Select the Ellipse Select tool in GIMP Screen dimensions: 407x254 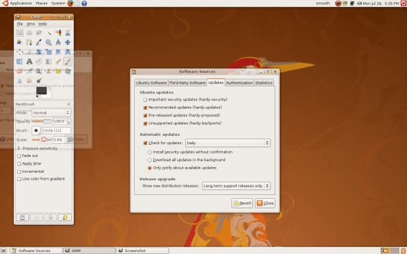tap(29, 32)
